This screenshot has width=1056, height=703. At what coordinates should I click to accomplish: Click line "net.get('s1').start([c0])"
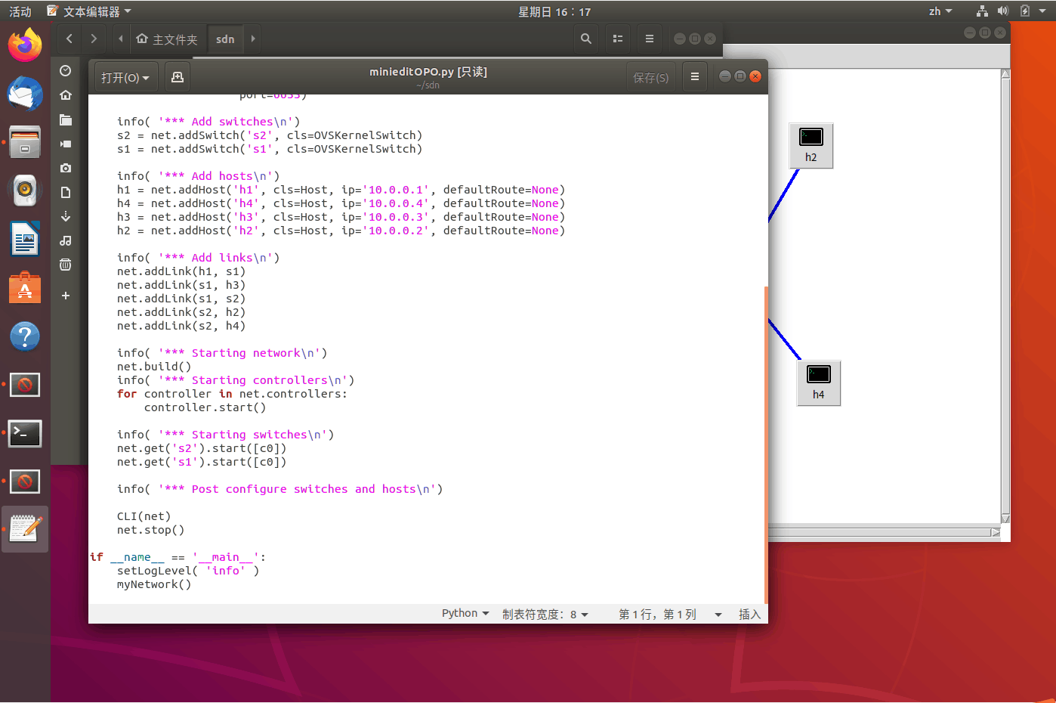tap(202, 462)
